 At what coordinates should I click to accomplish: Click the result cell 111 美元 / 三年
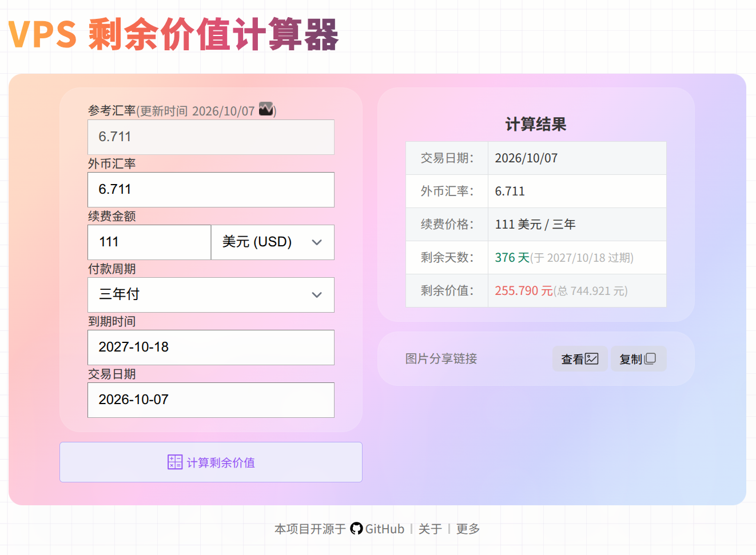pos(577,225)
